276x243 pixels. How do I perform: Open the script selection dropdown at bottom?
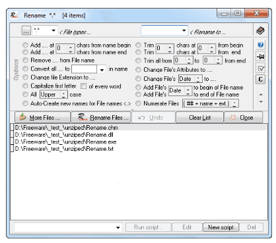click(118, 228)
